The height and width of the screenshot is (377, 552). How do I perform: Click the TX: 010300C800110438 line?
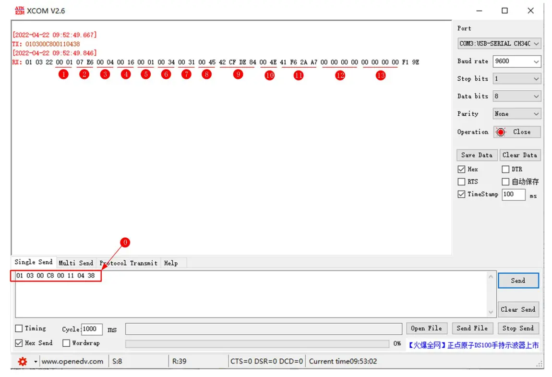(x=46, y=44)
